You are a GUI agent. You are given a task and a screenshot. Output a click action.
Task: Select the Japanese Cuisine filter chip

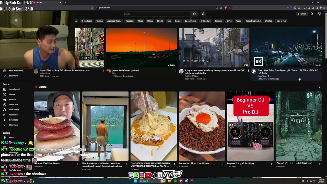(114, 21)
